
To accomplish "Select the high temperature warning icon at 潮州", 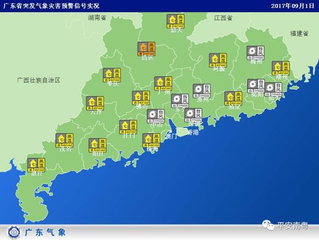I will pyautogui.click(x=281, y=68).
